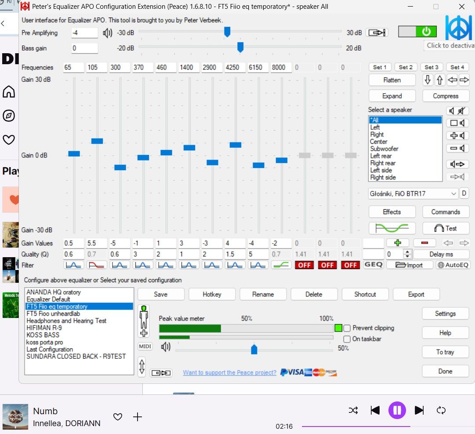Viewport: 475px width, 434px height.
Task: Go to Home in the music player sidebar
Action: pos(9,91)
